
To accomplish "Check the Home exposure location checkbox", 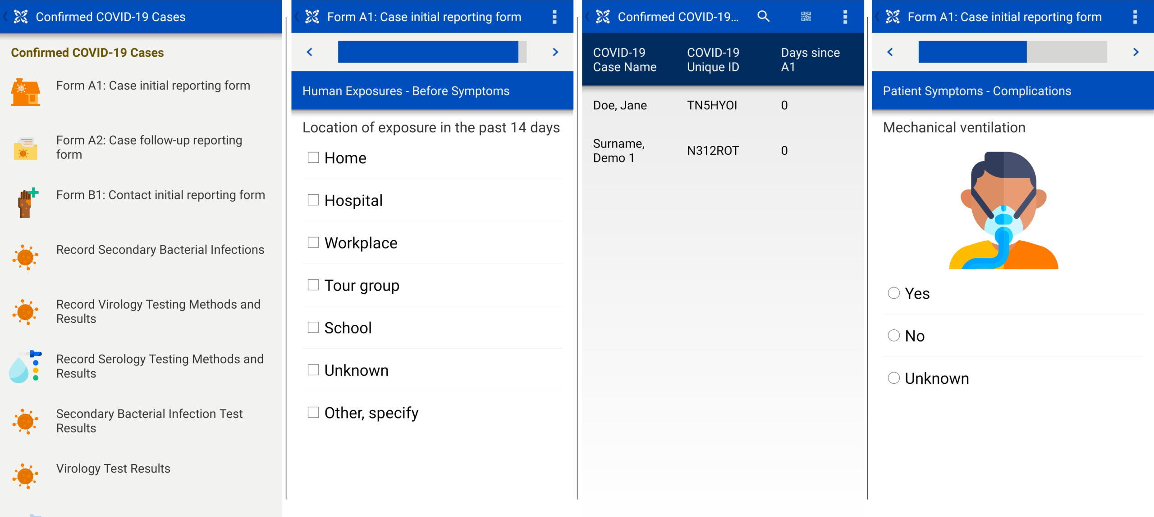I will point(313,157).
